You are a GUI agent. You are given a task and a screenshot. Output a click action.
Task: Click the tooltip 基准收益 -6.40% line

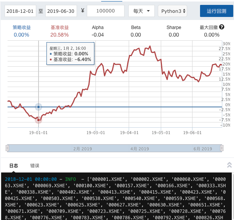[70, 60]
